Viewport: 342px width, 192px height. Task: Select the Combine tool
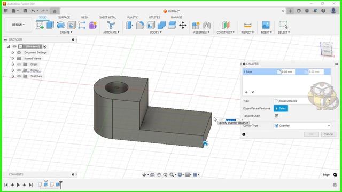point(161,25)
